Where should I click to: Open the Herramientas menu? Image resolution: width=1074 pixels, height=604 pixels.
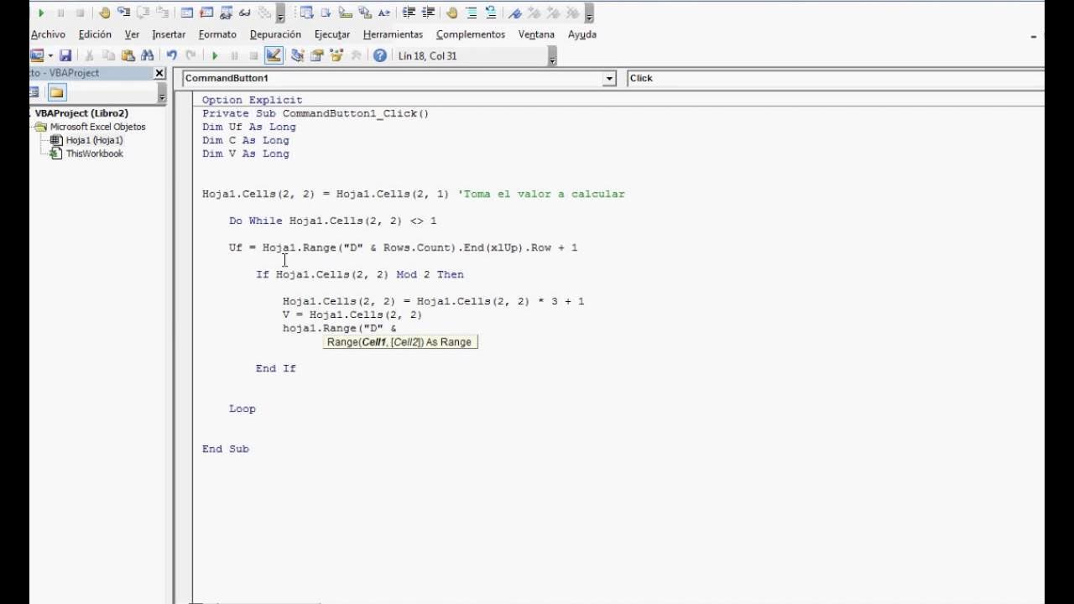pyautogui.click(x=393, y=34)
